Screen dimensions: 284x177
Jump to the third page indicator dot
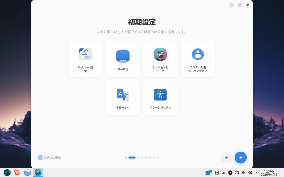[138, 158]
